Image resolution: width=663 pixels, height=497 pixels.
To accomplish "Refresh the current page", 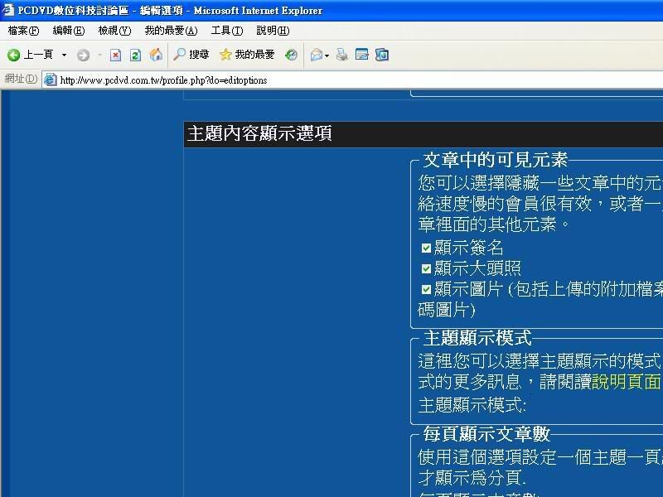I will point(135,55).
